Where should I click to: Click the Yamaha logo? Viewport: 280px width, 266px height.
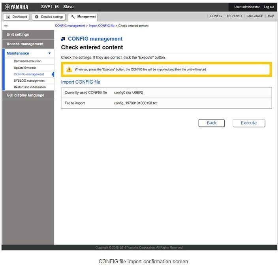(x=17, y=7)
